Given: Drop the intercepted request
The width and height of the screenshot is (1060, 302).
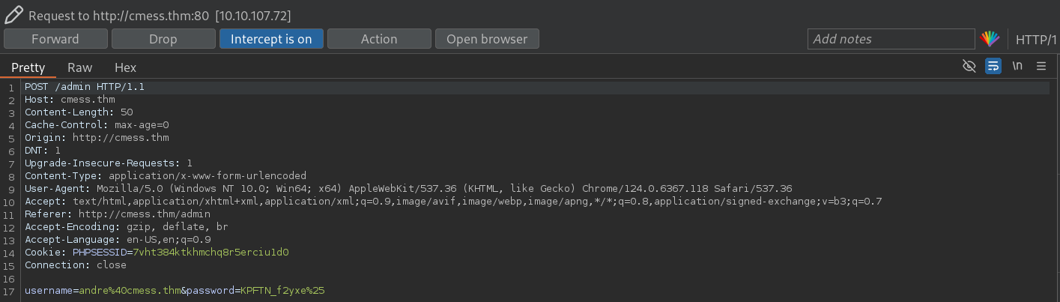Looking at the screenshot, I should [163, 39].
